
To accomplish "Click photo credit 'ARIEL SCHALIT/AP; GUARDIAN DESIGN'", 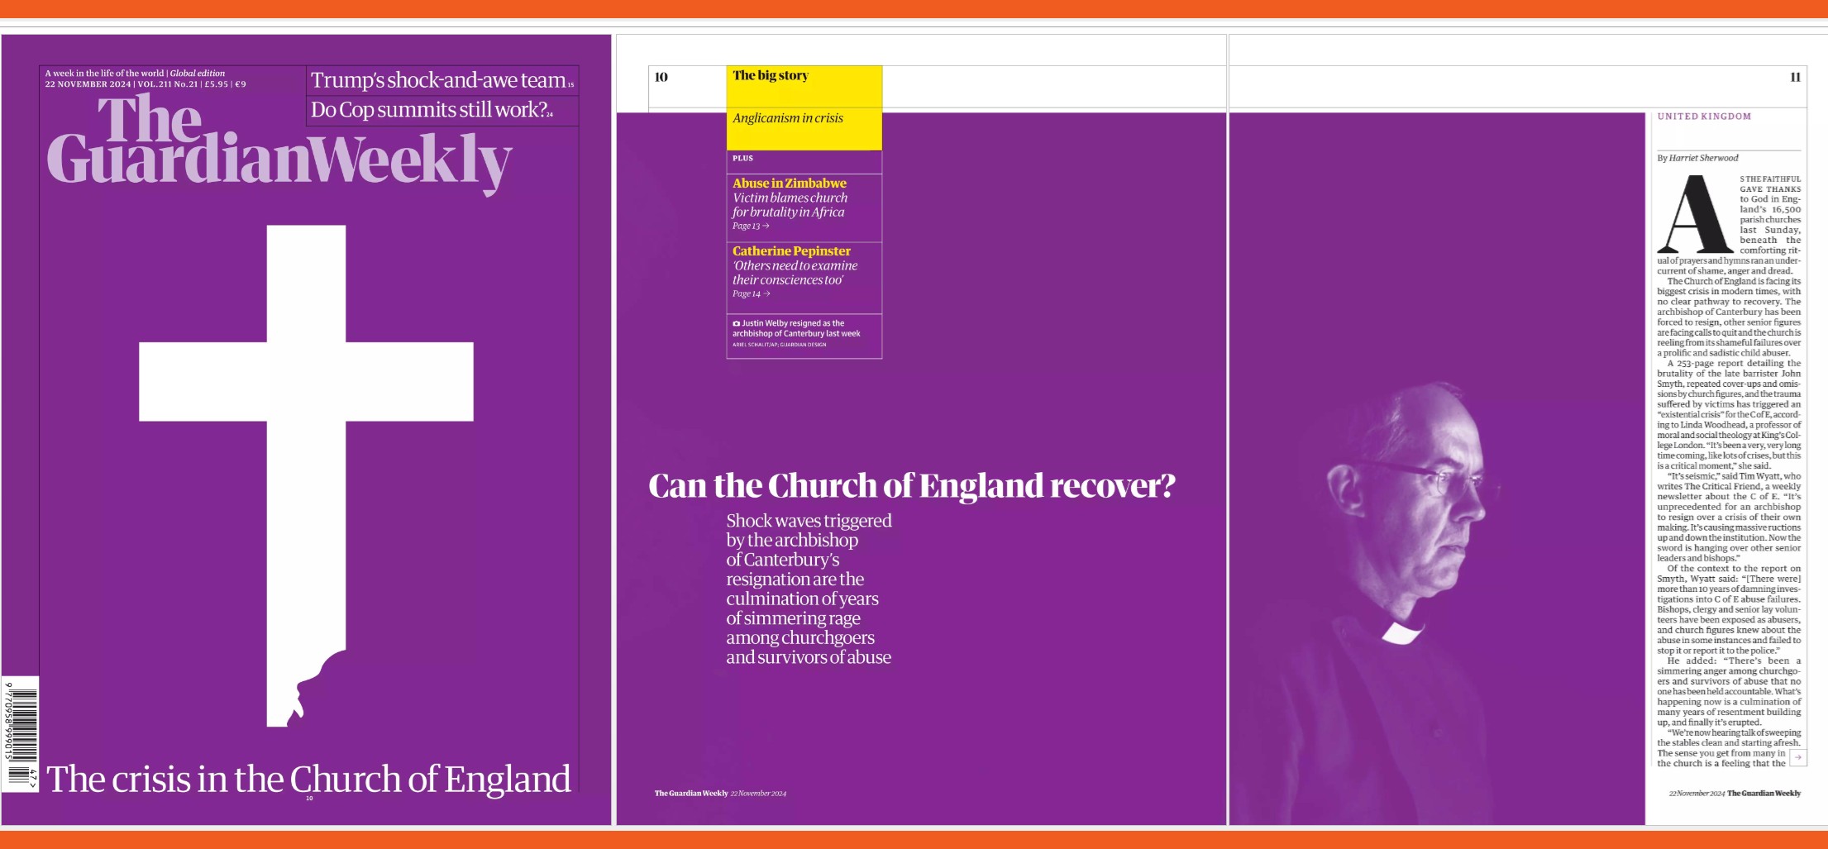I will 779,345.
